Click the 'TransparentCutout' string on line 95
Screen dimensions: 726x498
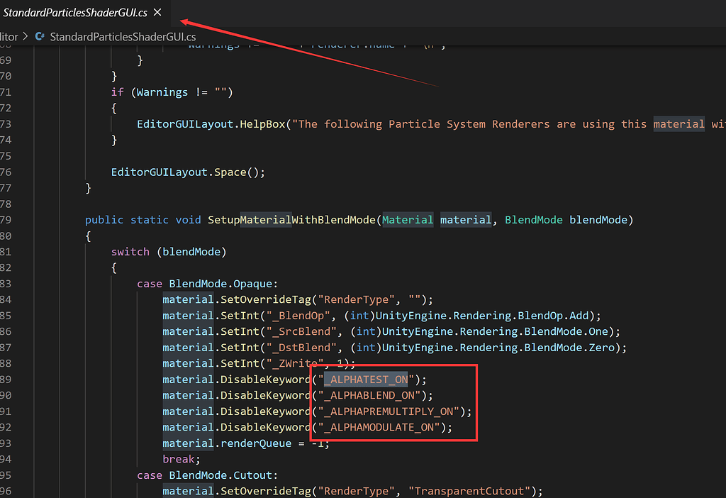pyautogui.click(x=470, y=490)
